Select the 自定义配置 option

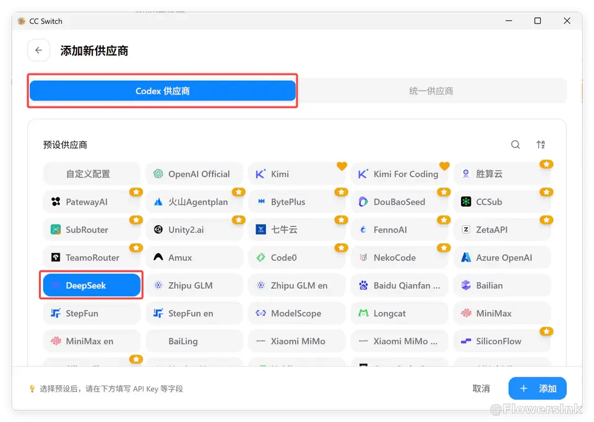tap(92, 174)
